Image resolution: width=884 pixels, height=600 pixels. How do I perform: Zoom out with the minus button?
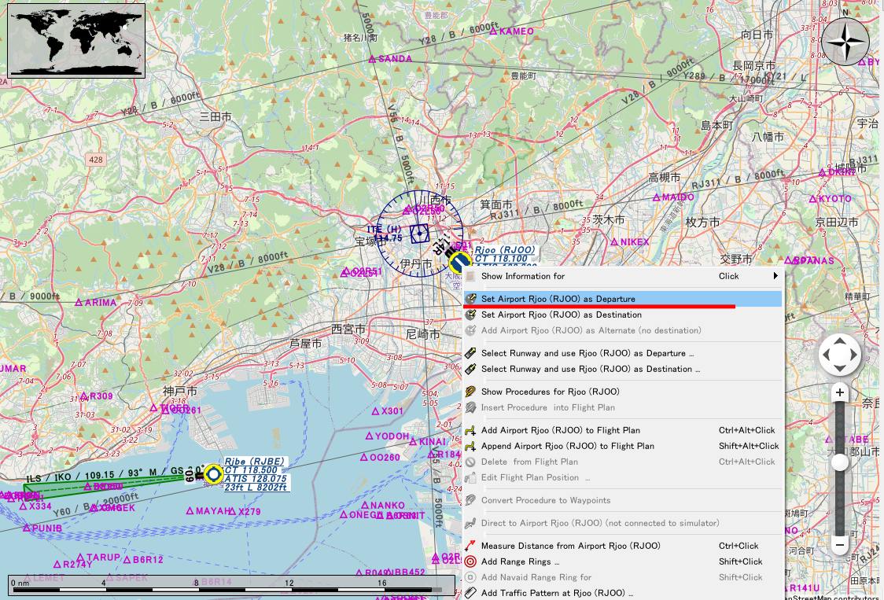tap(840, 544)
